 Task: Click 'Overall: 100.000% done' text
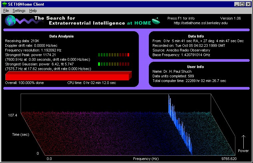[x=24, y=83]
